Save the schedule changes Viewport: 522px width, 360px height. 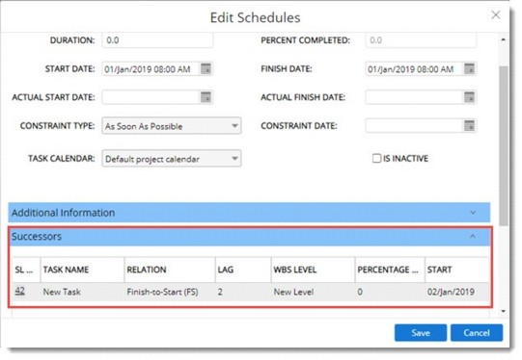[x=421, y=333]
